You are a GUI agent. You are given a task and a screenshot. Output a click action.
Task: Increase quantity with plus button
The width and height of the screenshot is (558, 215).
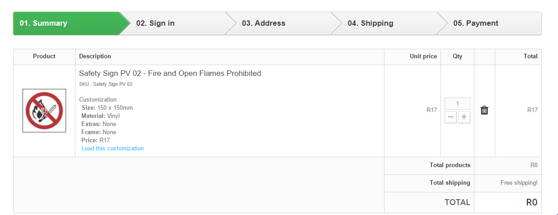coord(464,117)
